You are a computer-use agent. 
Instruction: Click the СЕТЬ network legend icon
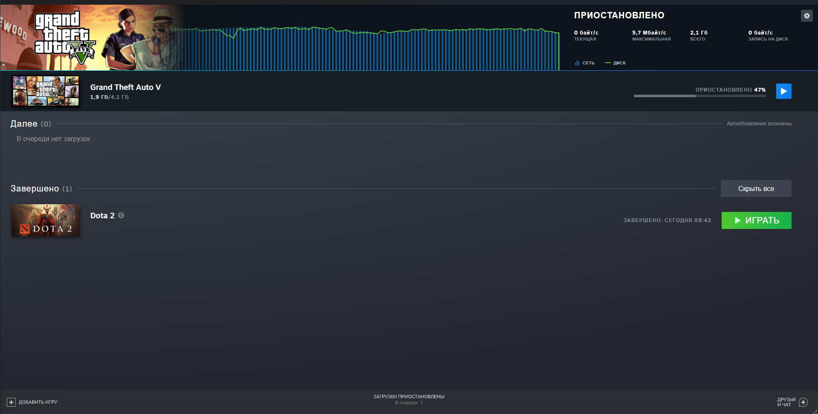pos(577,63)
